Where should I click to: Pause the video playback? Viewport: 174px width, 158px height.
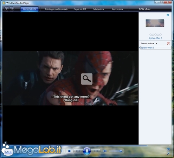87,151
